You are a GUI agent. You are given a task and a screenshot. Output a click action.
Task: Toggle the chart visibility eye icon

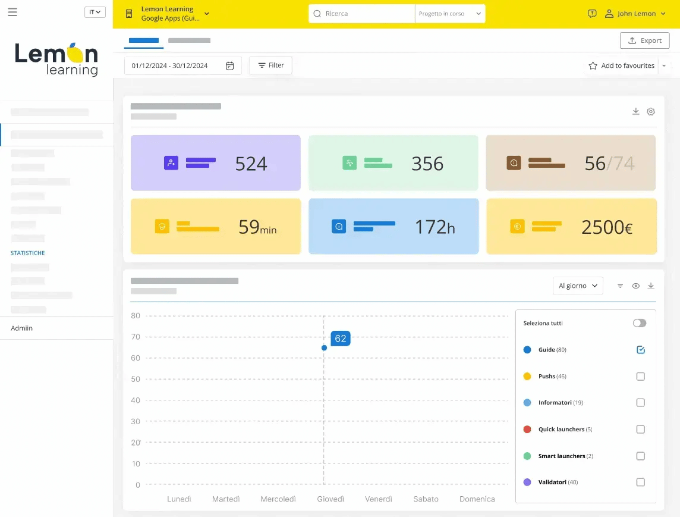pos(636,286)
